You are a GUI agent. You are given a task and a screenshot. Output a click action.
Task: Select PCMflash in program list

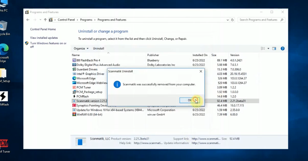(82, 96)
